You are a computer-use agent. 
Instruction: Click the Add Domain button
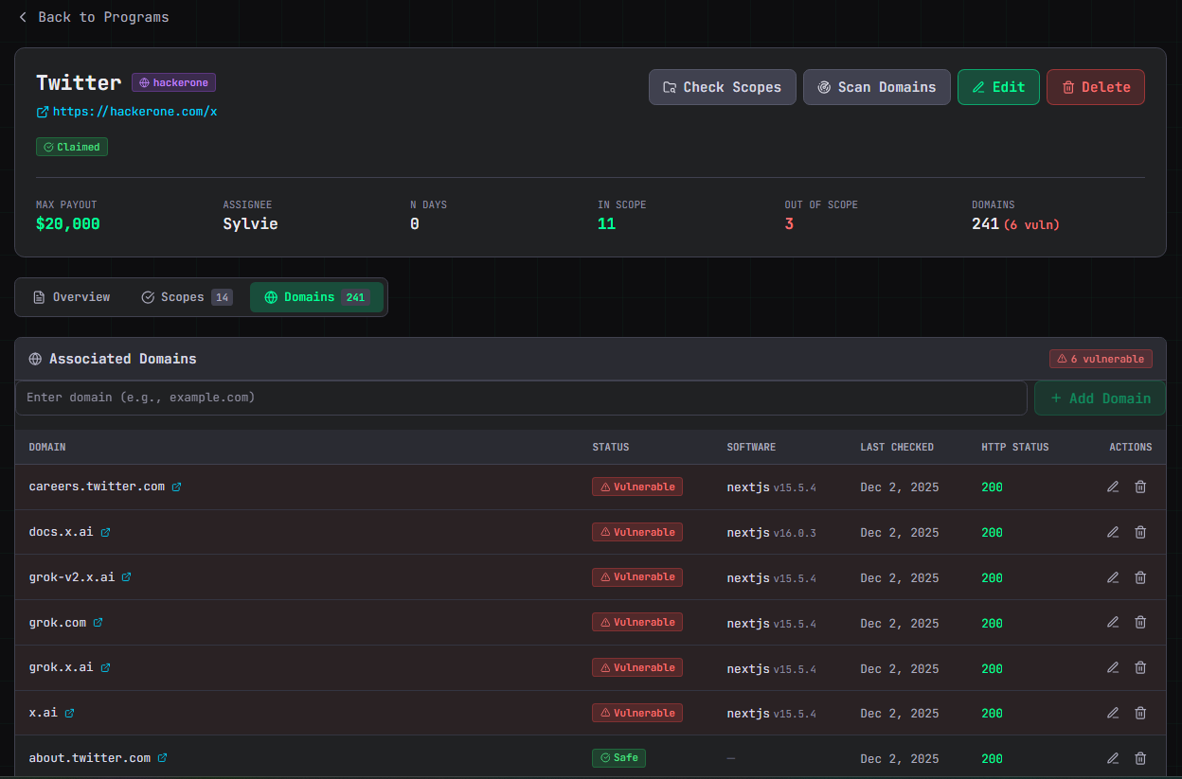pos(1100,398)
